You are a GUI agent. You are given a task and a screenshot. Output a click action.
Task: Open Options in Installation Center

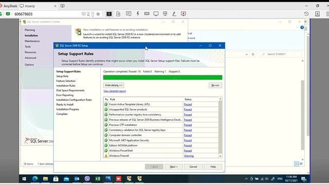coord(29,65)
